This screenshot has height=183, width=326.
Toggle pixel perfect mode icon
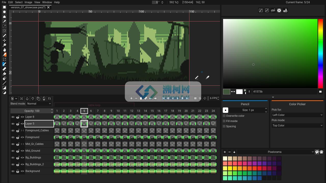click(x=273, y=10)
